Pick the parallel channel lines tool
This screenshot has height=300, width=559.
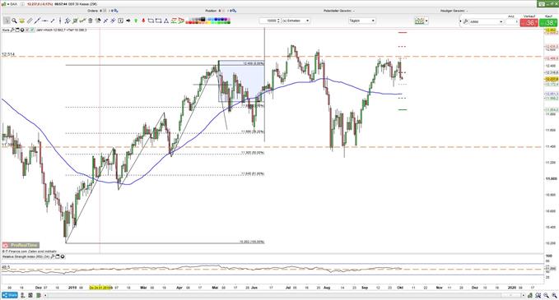click(x=68, y=21)
